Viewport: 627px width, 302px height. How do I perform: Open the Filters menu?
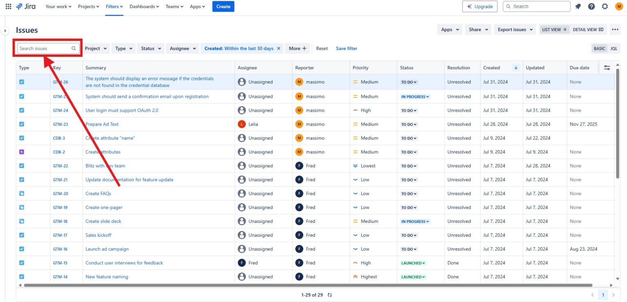[x=113, y=6]
